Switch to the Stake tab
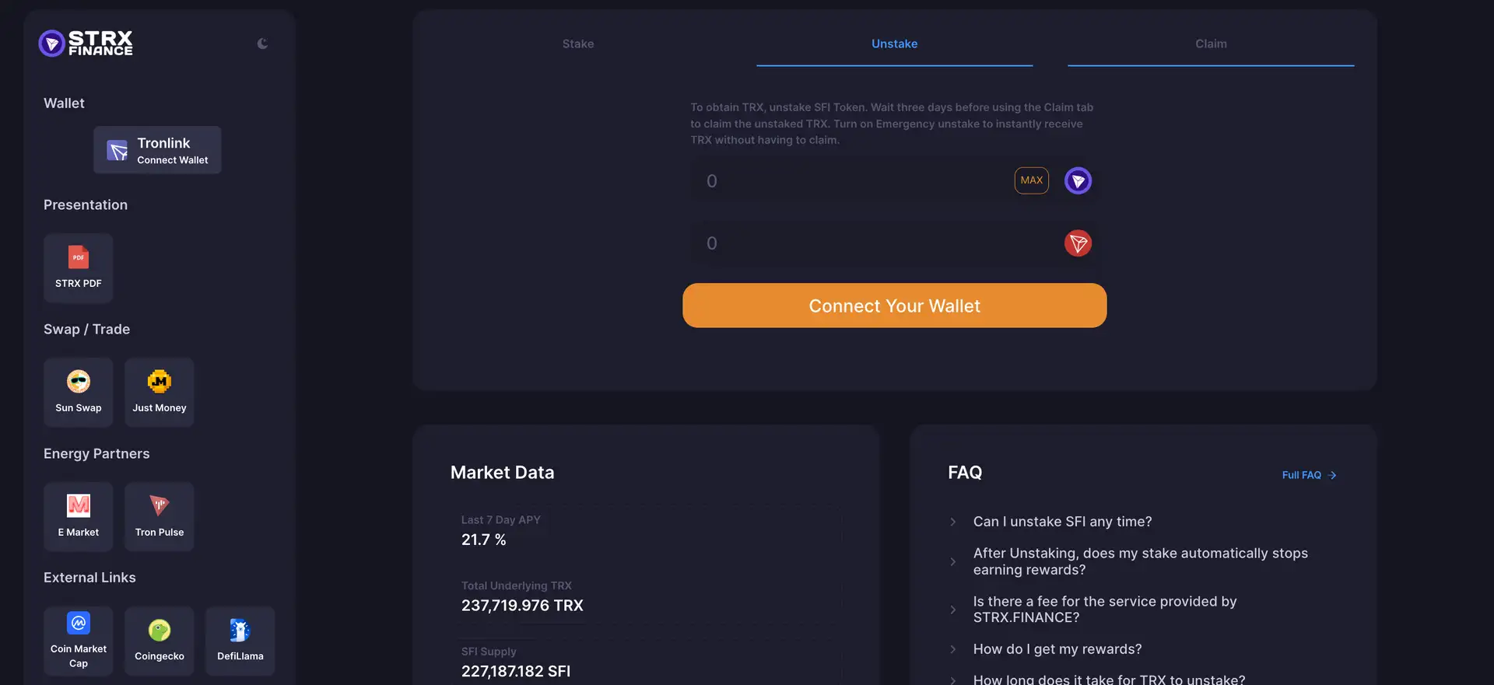1494x685 pixels. coord(578,44)
